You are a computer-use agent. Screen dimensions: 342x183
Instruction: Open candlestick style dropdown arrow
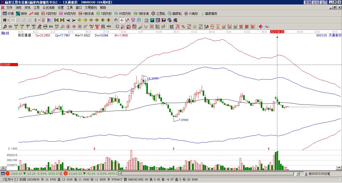click(39, 20)
